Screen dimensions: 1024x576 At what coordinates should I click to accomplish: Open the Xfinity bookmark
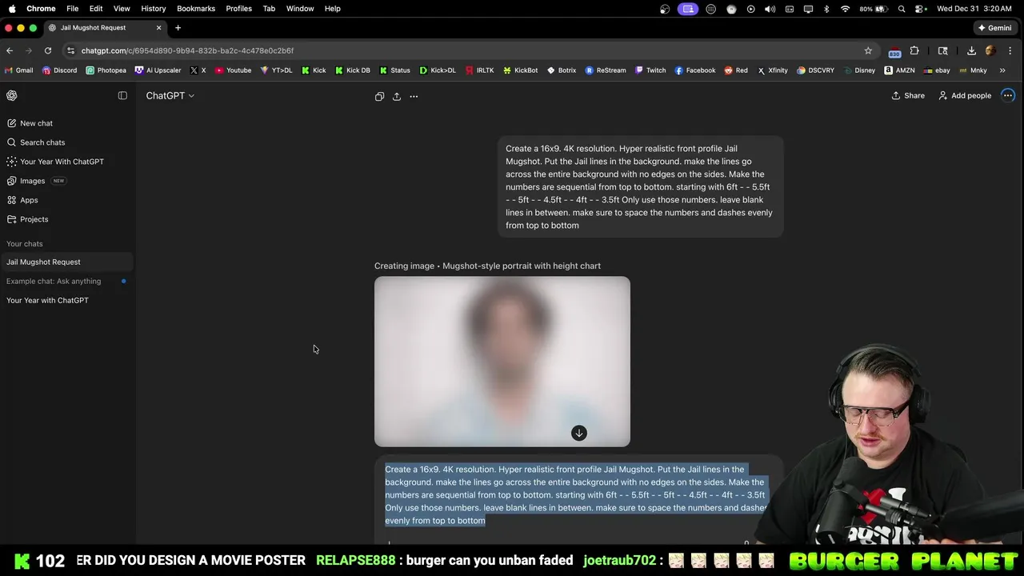point(773,70)
